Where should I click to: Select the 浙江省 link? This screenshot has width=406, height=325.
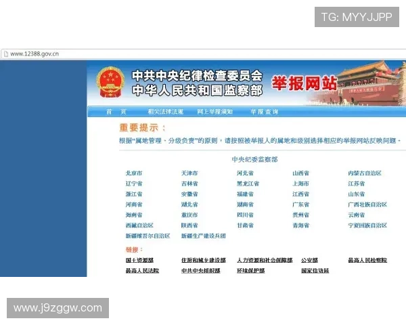point(134,194)
